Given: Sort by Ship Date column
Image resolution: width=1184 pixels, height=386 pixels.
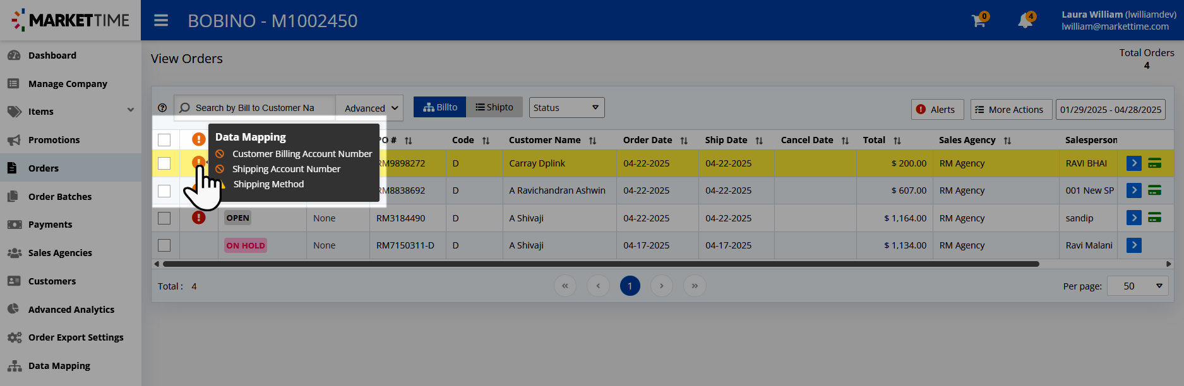Looking at the screenshot, I should click(759, 141).
